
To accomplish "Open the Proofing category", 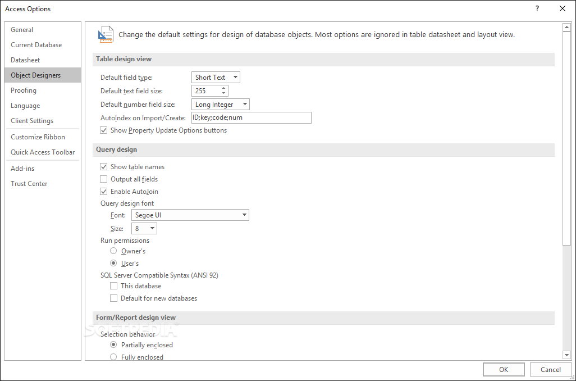I will [x=43, y=90].
